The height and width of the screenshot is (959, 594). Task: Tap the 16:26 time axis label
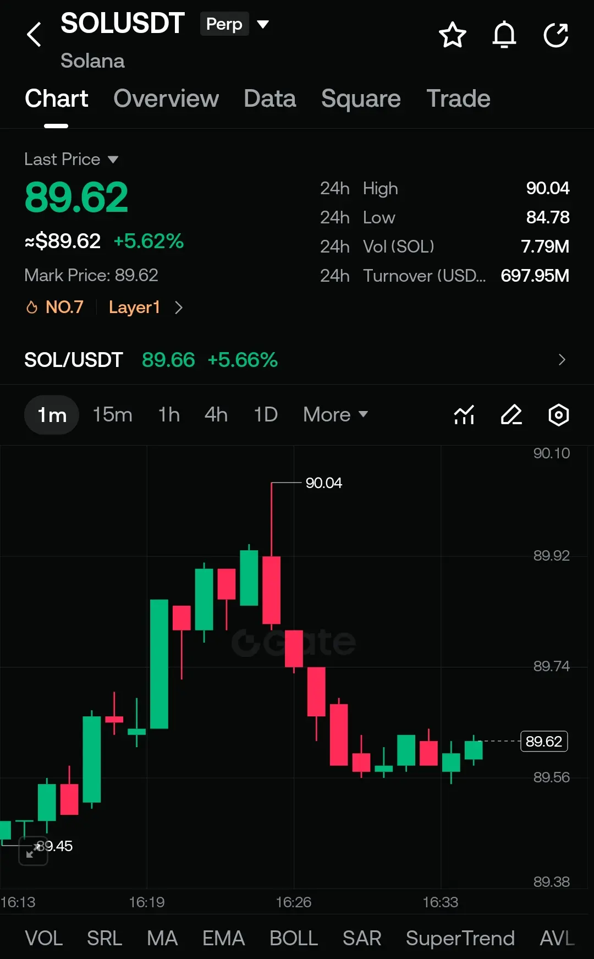pos(294,902)
